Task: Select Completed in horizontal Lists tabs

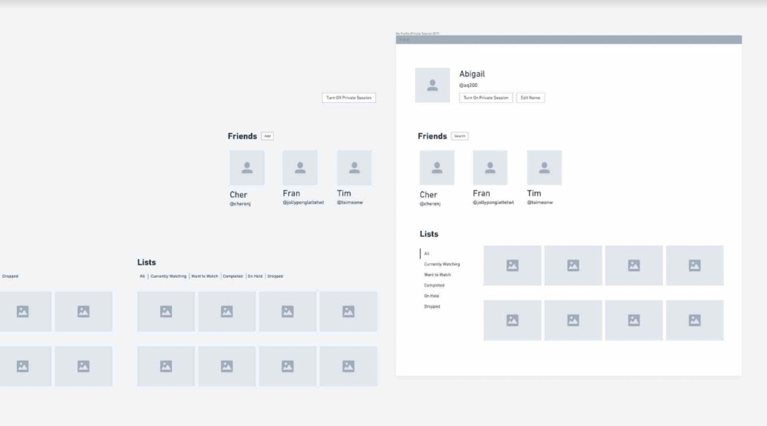Action: (233, 276)
